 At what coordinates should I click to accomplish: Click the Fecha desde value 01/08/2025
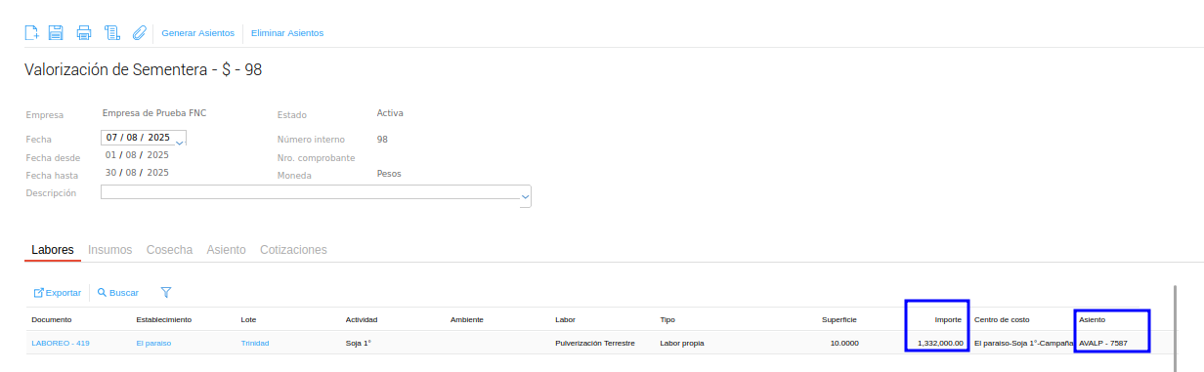pyautogui.click(x=138, y=155)
